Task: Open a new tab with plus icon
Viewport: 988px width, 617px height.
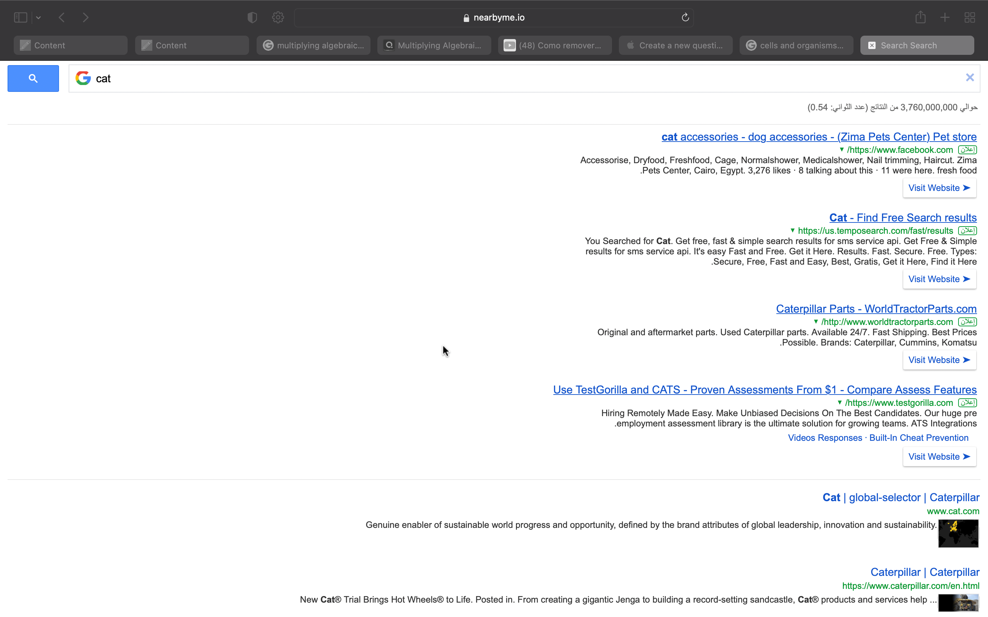Action: [x=945, y=17]
